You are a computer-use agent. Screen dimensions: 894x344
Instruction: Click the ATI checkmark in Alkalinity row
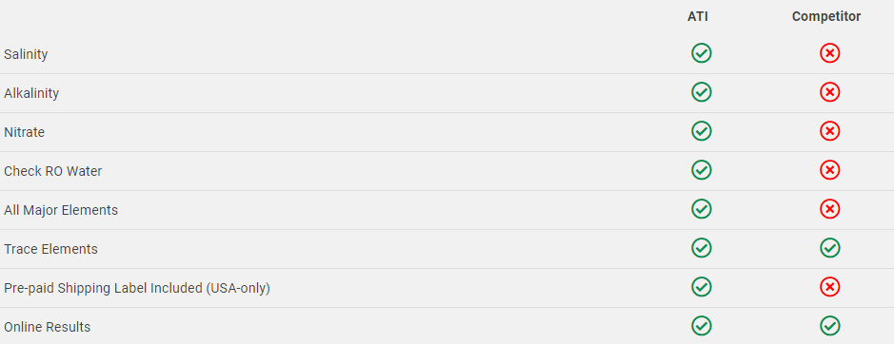point(702,92)
